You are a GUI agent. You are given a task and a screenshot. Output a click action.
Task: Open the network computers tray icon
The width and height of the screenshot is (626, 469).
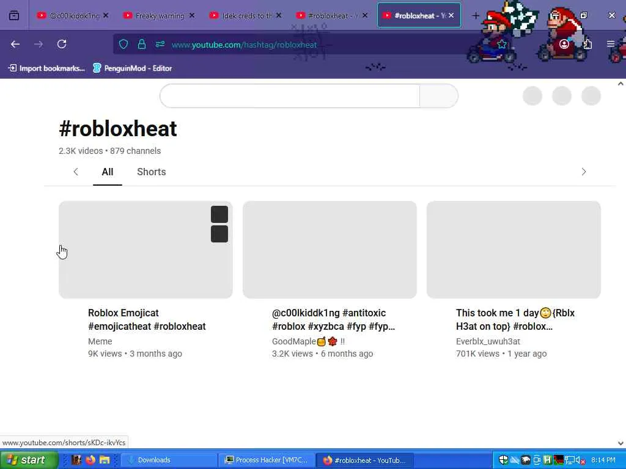click(569, 460)
